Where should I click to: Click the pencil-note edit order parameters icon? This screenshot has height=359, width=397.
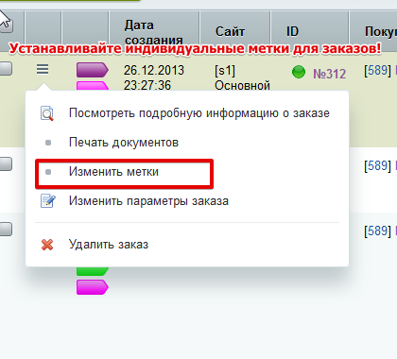[48, 201]
